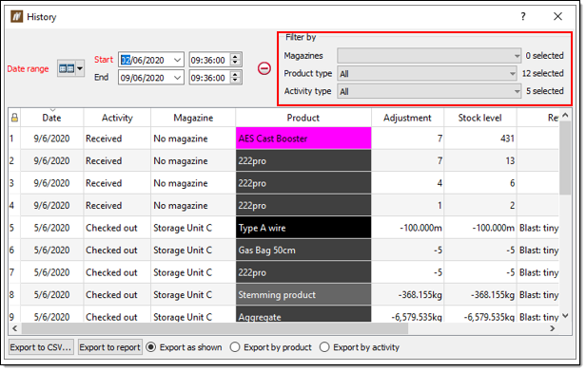This screenshot has width=586, height=371.
Task: Click the Export to CSV button
Action: [41, 347]
